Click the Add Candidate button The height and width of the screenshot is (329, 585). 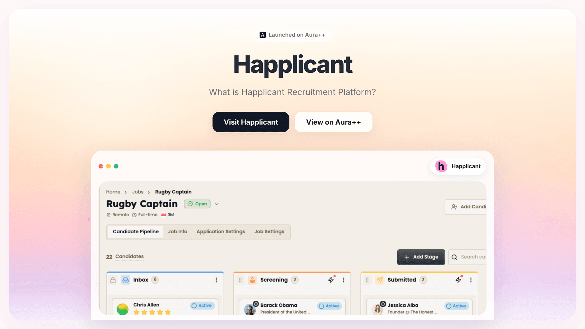tap(466, 207)
